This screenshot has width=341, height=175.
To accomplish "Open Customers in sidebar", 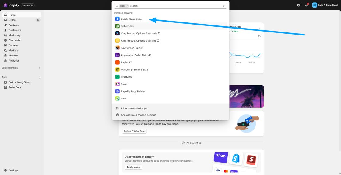I will (22, 30).
